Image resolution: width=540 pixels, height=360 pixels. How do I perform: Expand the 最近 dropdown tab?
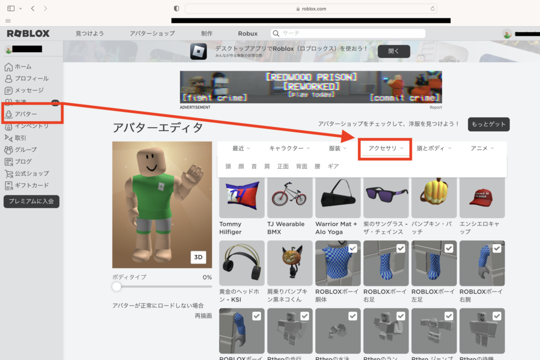point(241,148)
